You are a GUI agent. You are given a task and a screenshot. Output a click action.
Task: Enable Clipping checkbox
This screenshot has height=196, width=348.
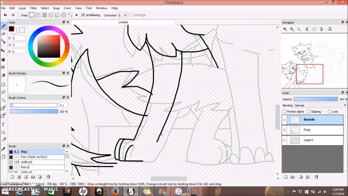308,112
